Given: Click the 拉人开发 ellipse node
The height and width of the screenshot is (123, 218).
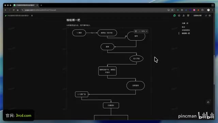Looking at the screenshot, I should click(136, 58).
